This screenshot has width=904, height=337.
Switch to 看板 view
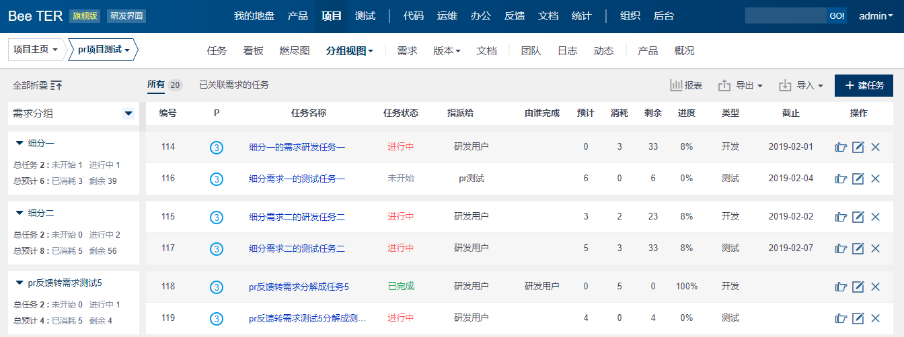coord(253,50)
